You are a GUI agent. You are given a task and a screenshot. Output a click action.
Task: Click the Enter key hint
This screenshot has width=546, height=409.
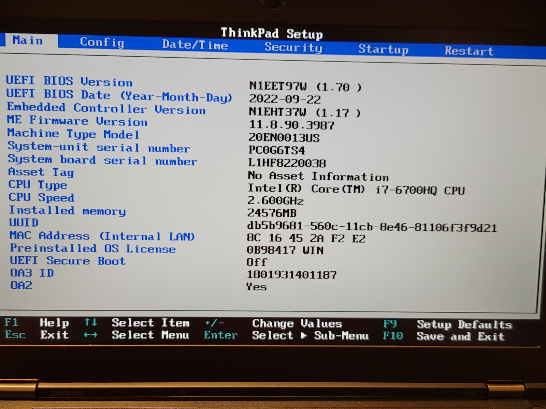pyautogui.click(x=221, y=335)
